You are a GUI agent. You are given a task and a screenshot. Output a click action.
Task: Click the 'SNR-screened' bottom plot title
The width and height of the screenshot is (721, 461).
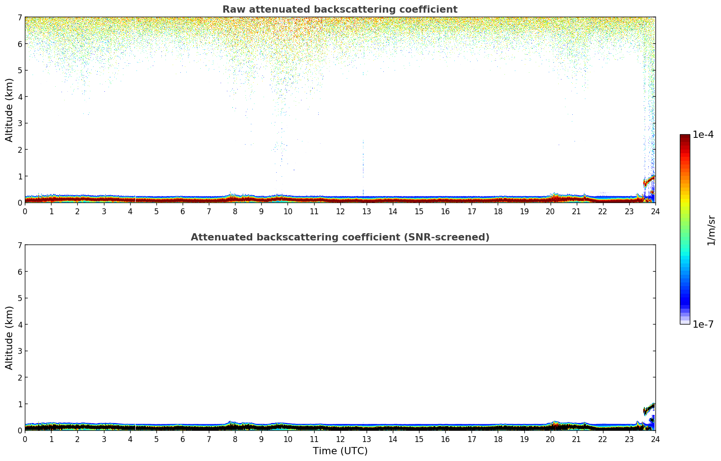(339, 237)
